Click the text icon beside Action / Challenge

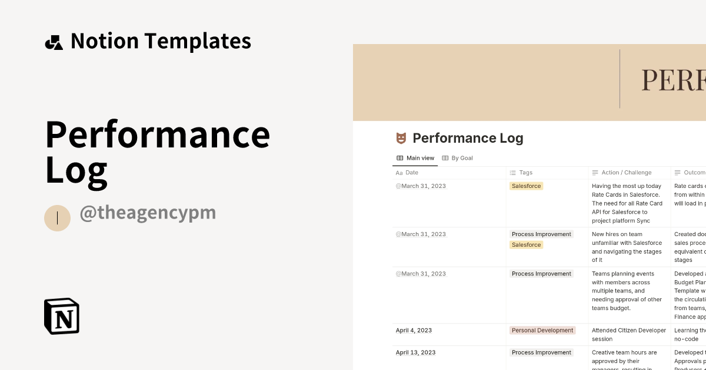pyautogui.click(x=595, y=172)
